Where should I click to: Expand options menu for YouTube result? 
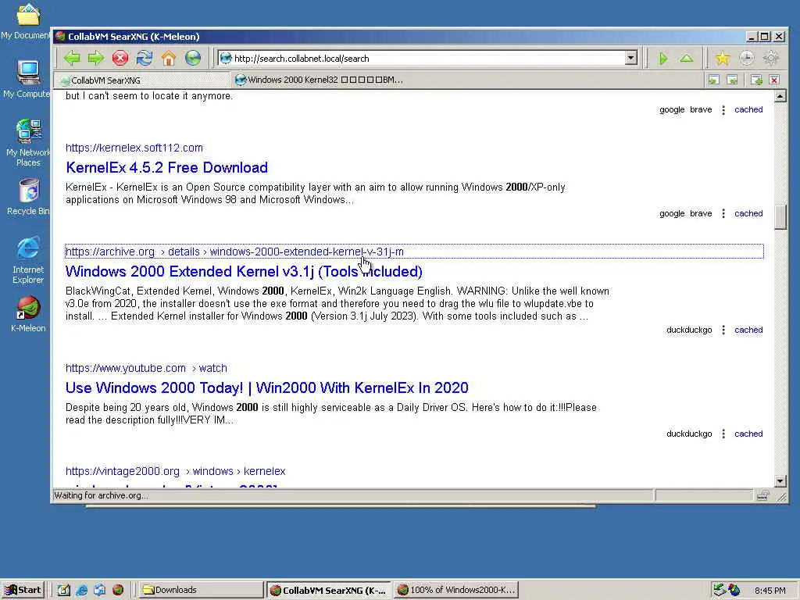[723, 434]
